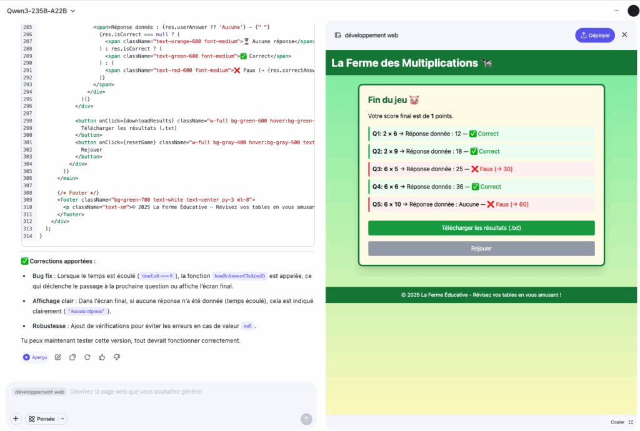Click the Copier button below preview
Image resolution: width=640 pixels, height=431 pixels.
pos(617,422)
